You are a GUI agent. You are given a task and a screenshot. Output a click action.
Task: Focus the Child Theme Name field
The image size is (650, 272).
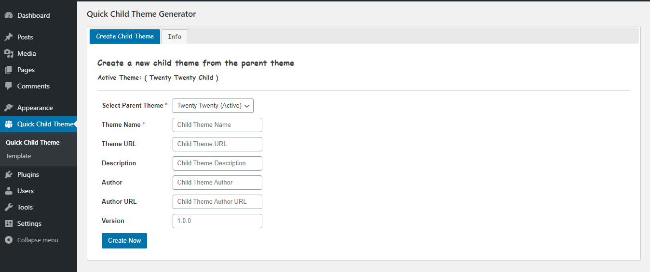pos(217,125)
